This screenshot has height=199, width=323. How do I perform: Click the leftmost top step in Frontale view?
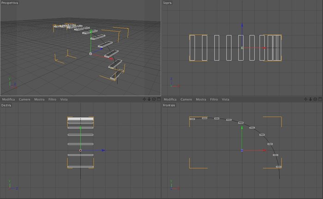(192, 119)
